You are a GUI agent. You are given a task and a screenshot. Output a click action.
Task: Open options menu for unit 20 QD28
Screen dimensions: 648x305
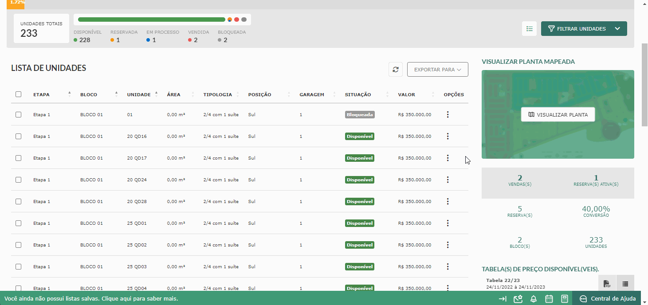pos(448,201)
